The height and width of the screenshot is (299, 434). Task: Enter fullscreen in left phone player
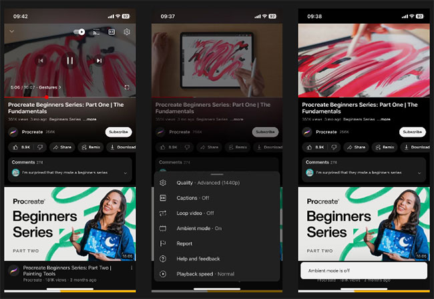(127, 87)
